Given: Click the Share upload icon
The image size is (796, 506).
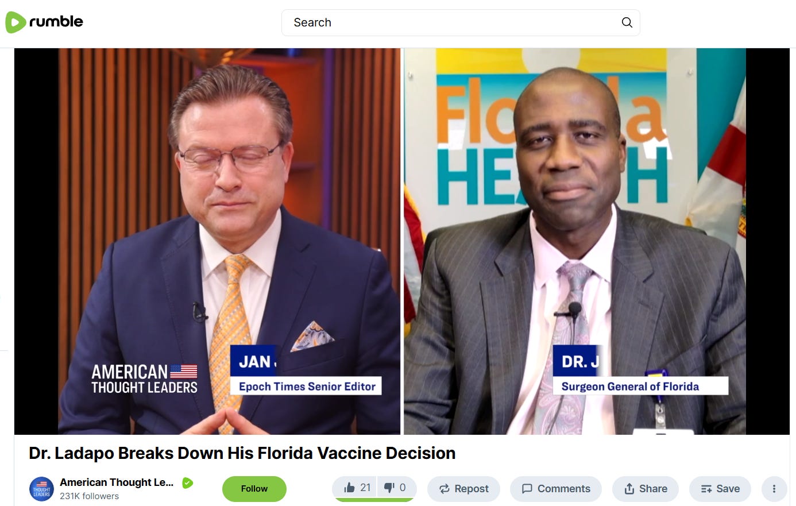Looking at the screenshot, I should [629, 489].
